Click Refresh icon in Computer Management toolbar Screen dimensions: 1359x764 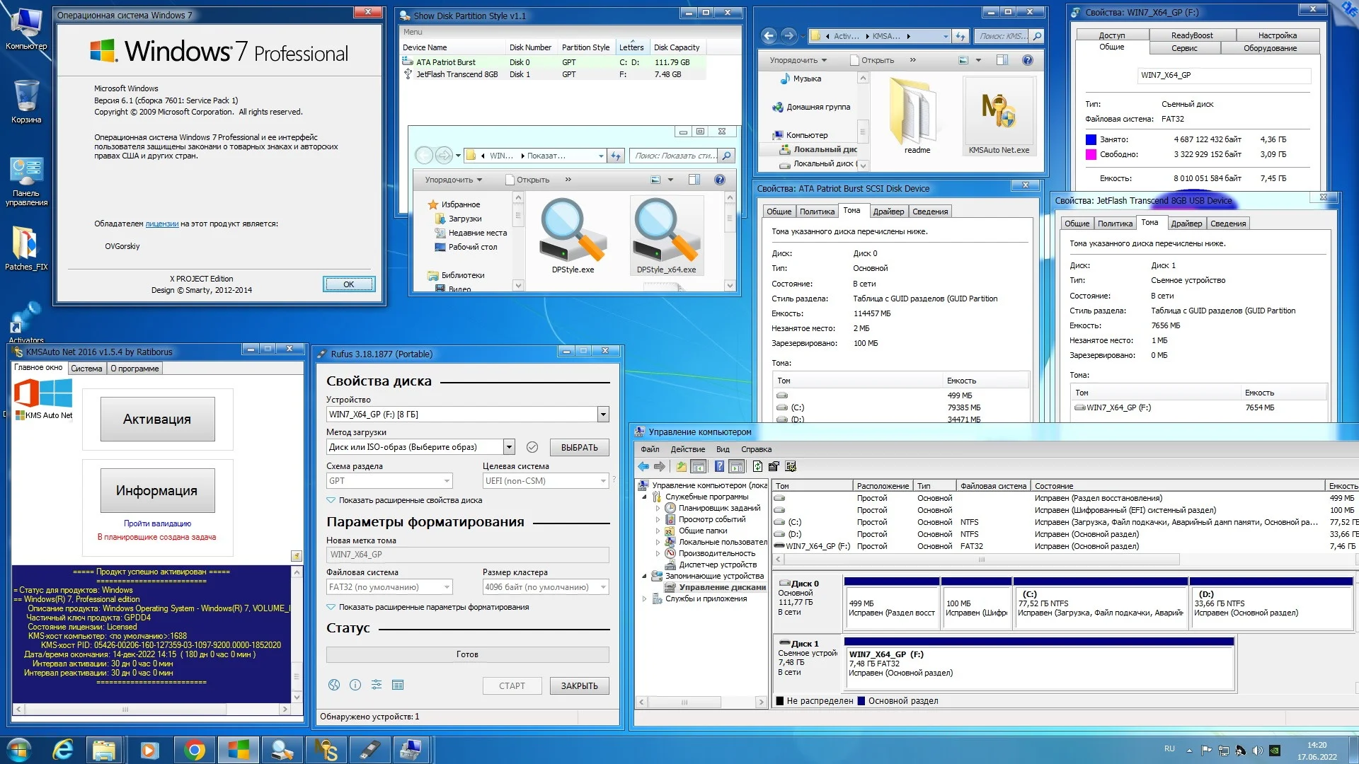click(757, 466)
